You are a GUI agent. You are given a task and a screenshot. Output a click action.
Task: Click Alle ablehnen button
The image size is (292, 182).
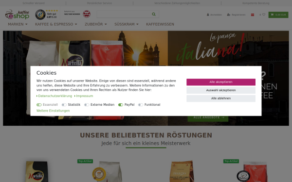[x=221, y=99]
